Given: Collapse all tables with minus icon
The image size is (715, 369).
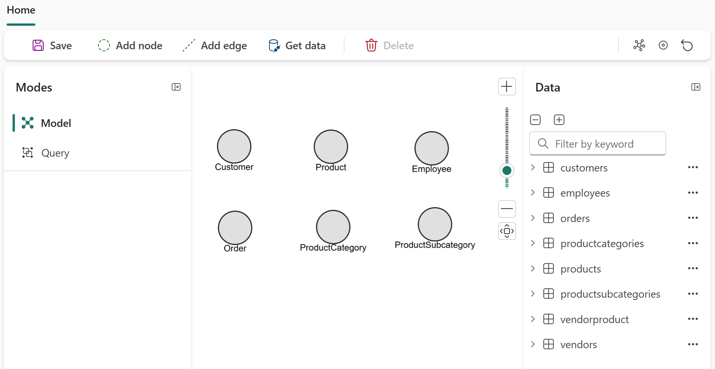Looking at the screenshot, I should [x=535, y=120].
